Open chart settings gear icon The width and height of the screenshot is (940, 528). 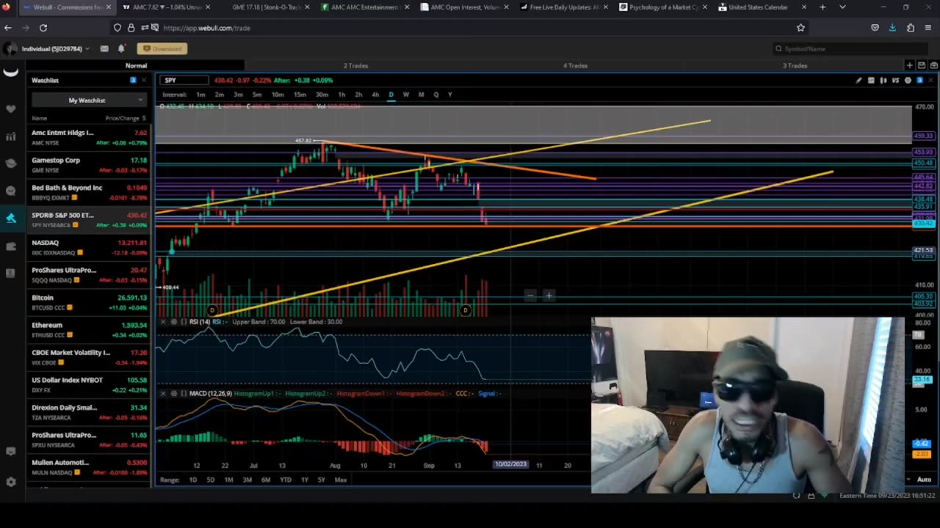point(908,80)
